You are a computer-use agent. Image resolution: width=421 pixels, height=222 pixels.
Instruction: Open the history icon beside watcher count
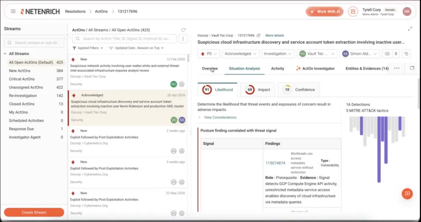click(x=406, y=54)
